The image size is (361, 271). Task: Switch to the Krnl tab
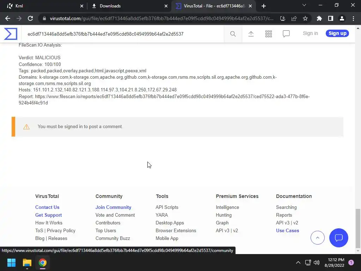tap(44, 6)
